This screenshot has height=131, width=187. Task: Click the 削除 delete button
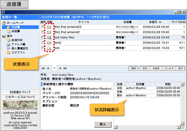click(x=133, y=69)
